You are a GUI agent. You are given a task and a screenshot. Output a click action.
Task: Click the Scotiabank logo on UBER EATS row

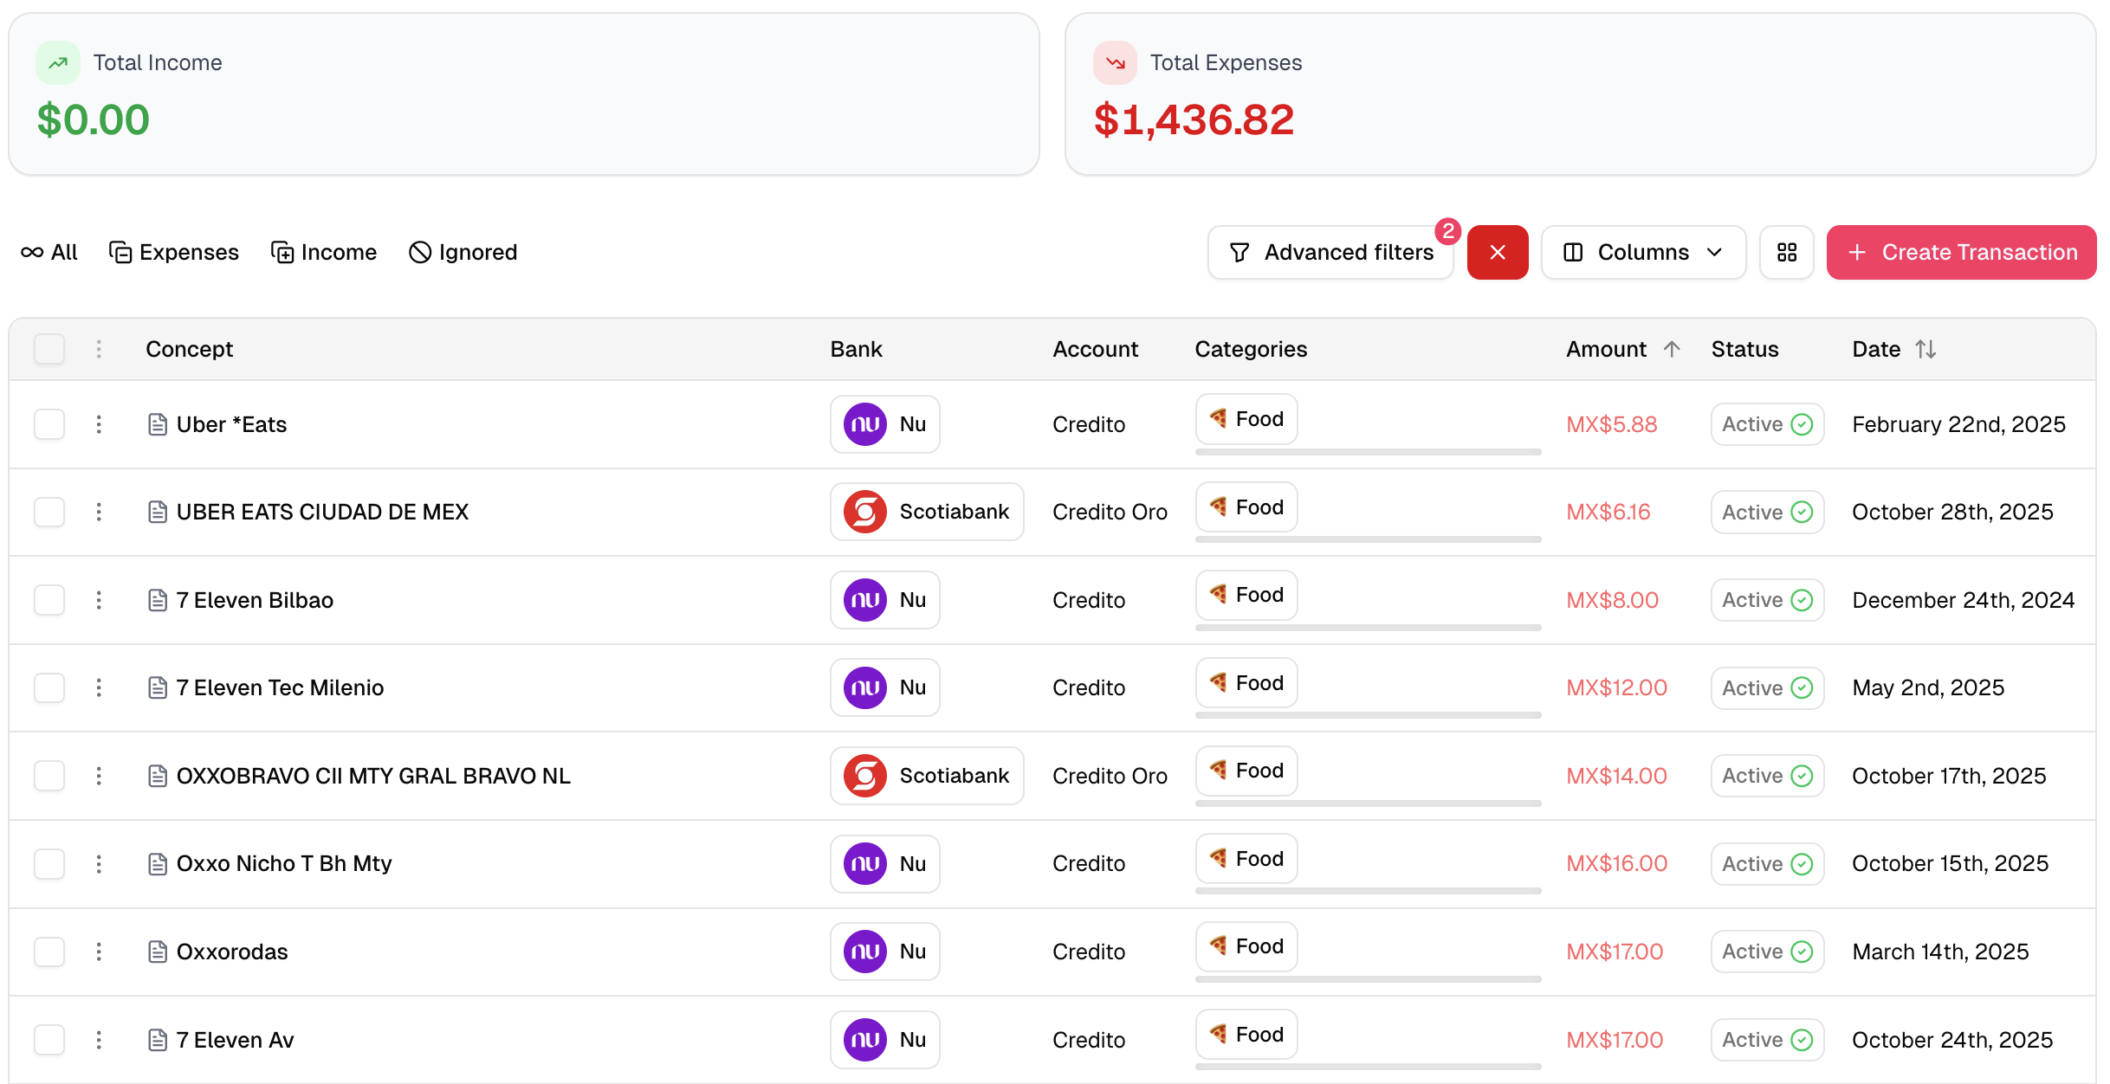coord(864,512)
